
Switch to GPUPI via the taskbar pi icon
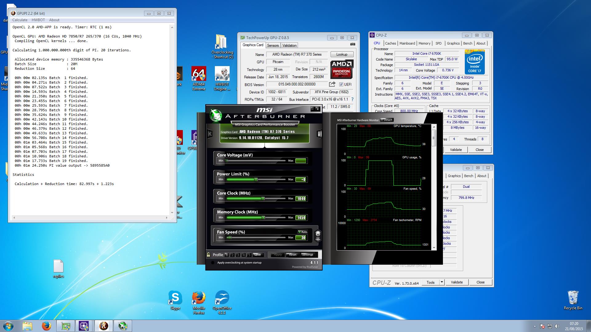(x=103, y=326)
